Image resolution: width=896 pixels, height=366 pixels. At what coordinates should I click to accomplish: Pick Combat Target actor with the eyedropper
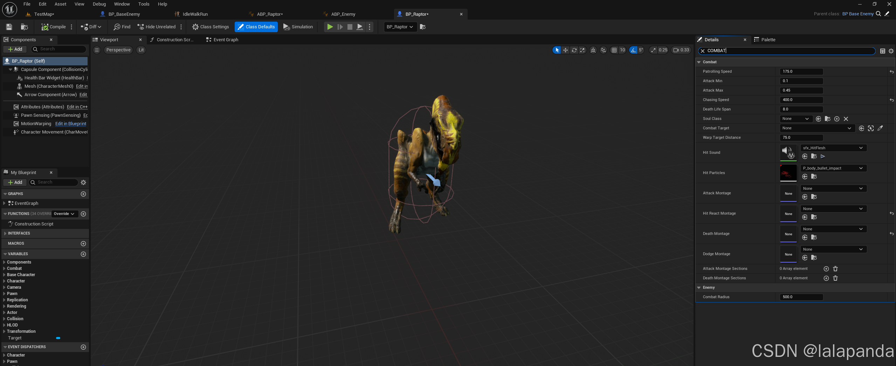point(880,128)
